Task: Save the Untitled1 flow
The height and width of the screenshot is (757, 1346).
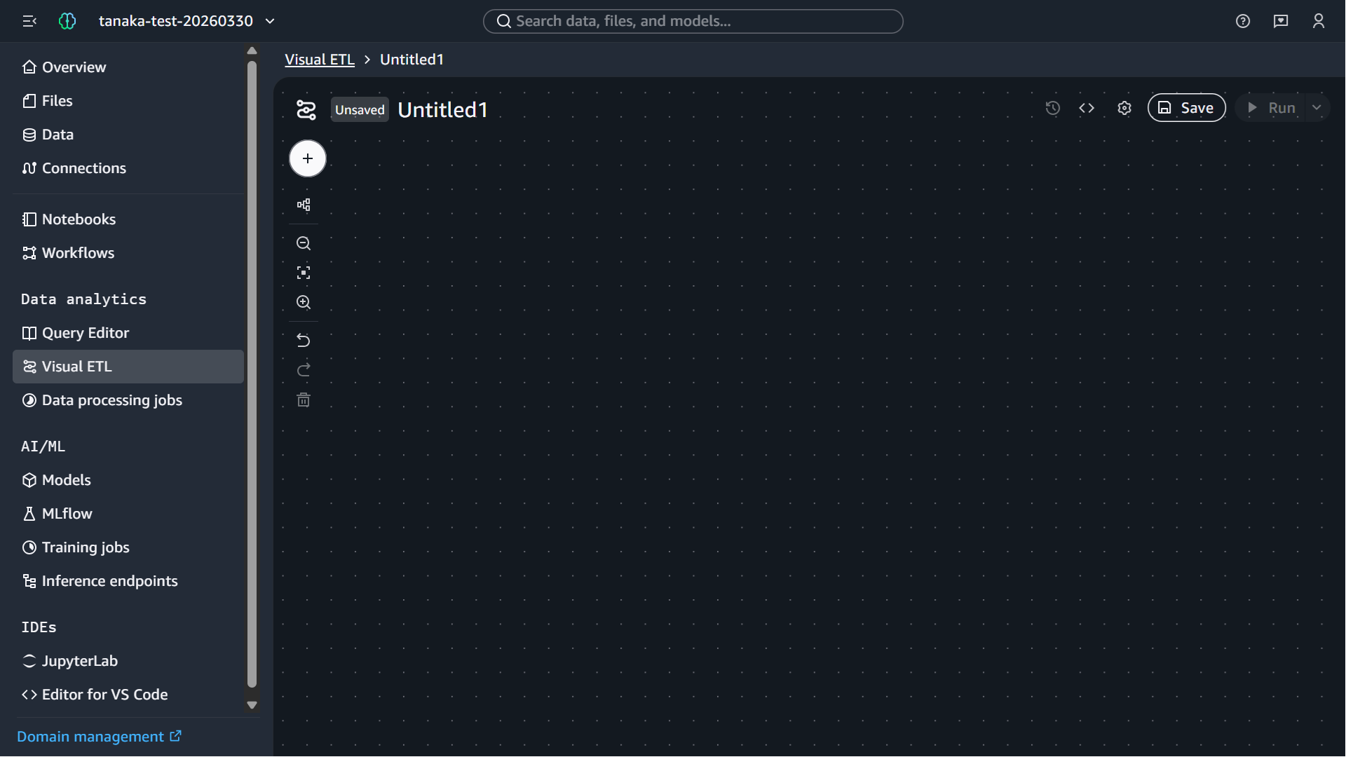Action: [1186, 108]
